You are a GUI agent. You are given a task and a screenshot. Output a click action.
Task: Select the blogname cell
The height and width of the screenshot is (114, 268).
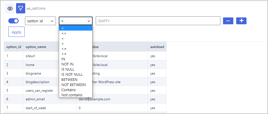point(41,73)
